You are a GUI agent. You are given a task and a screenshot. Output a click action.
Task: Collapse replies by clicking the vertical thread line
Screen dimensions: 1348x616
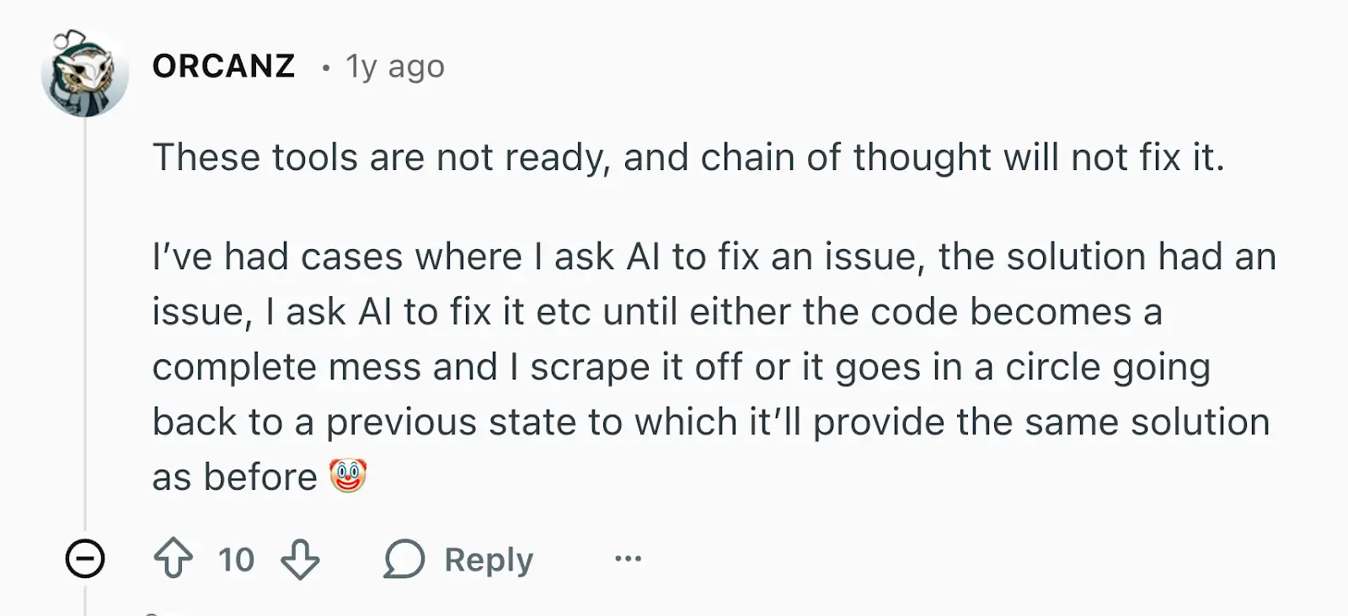tap(87, 337)
